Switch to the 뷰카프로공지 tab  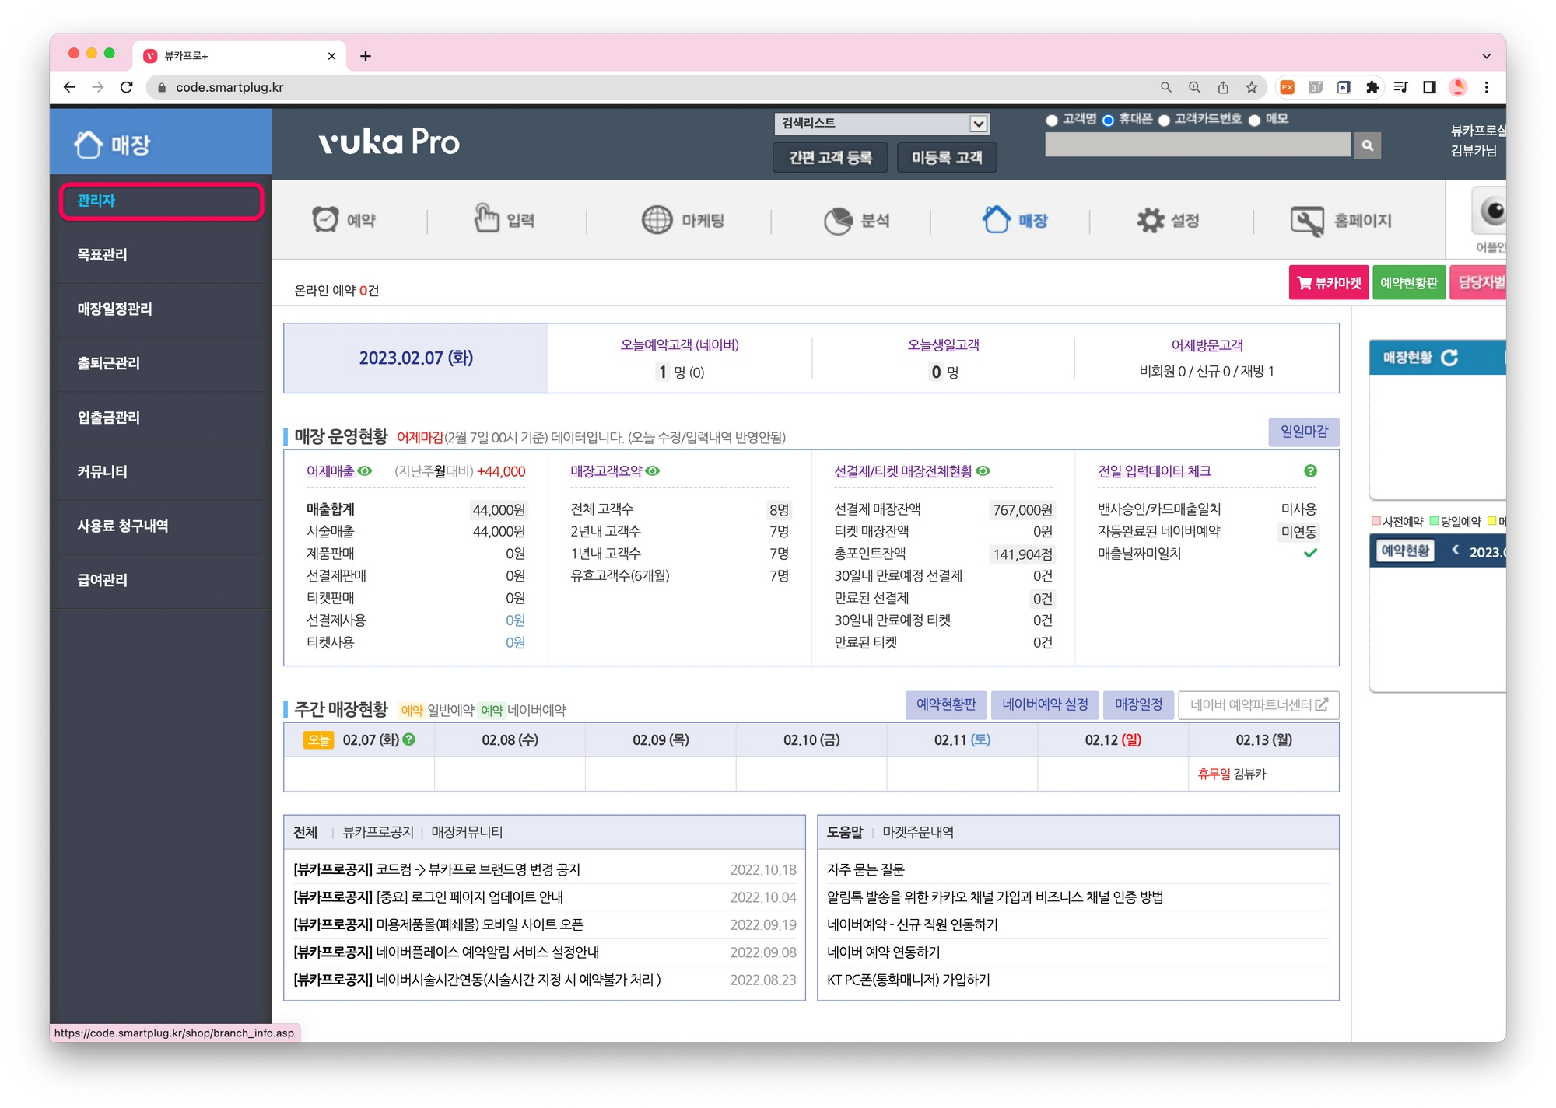(378, 832)
